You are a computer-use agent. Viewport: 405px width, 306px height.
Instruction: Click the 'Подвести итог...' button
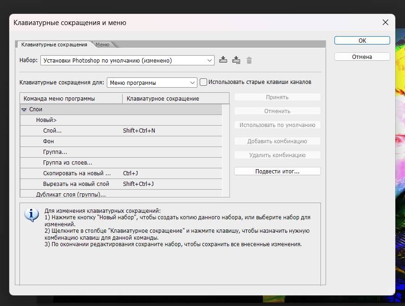coord(277,171)
